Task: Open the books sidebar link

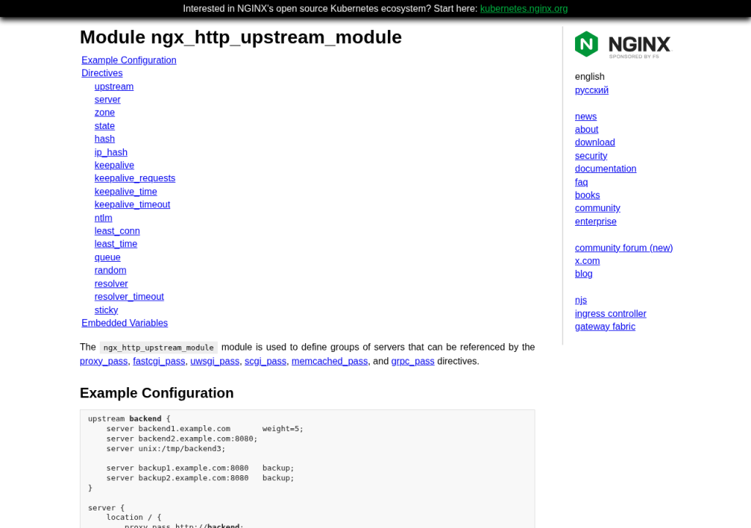Action: click(x=587, y=194)
